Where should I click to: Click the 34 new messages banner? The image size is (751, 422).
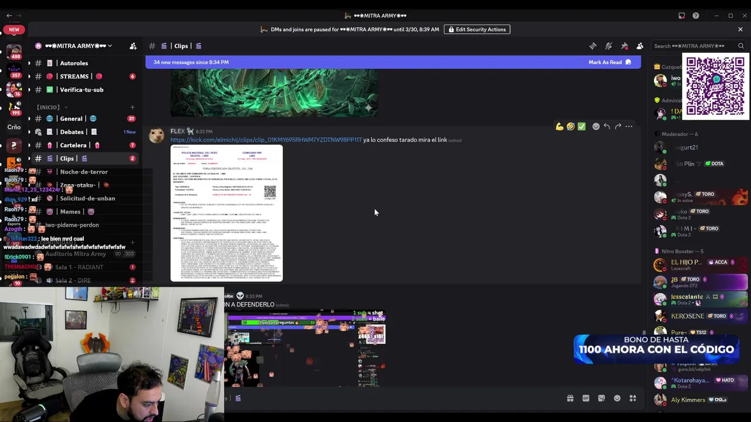click(x=393, y=62)
